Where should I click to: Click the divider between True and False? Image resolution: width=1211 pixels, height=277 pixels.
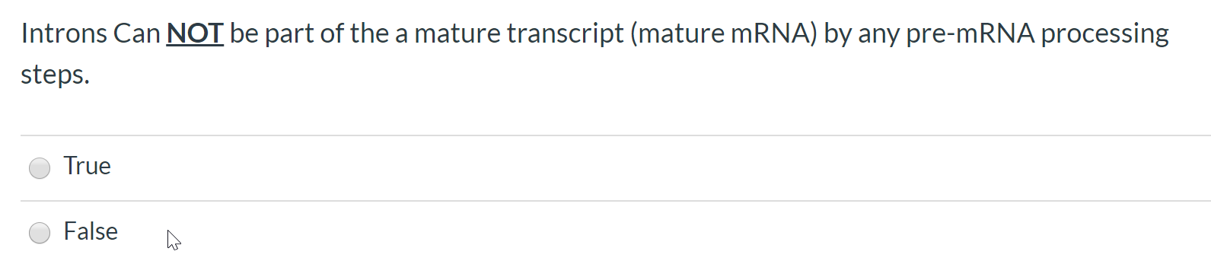tap(616, 201)
